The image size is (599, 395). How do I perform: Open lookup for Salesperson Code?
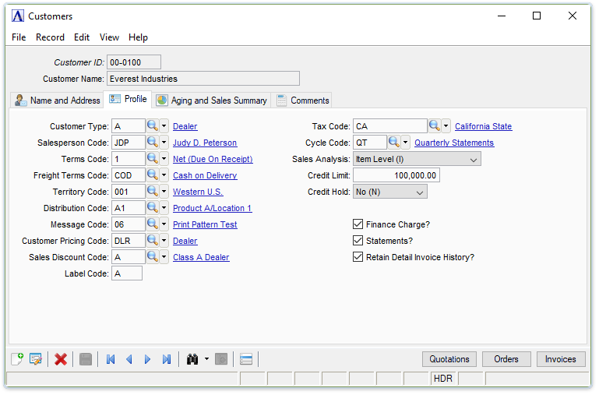coord(153,143)
